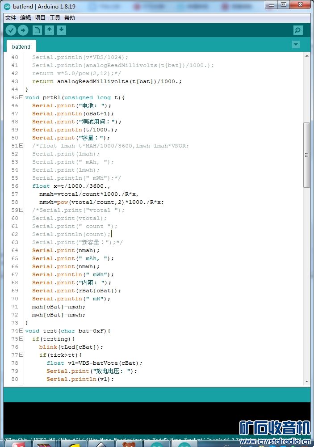Minimize the Arduino window
The width and height of the screenshot is (314, 447).
pyautogui.click(x=271, y=4)
